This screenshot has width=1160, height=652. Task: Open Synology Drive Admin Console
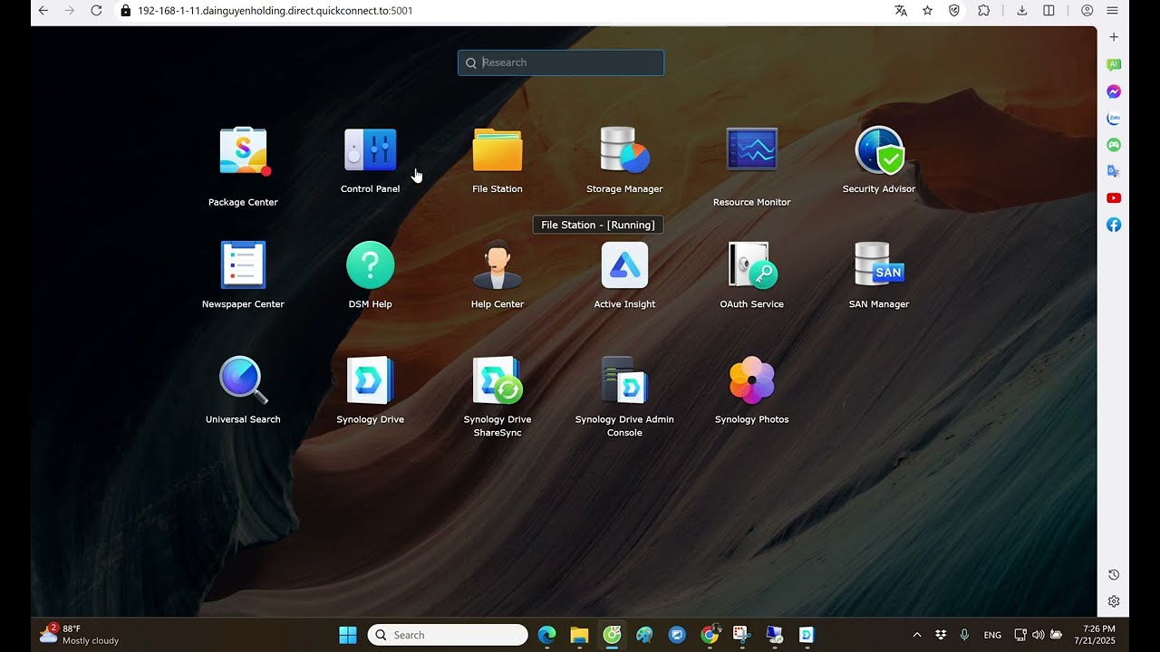(624, 380)
